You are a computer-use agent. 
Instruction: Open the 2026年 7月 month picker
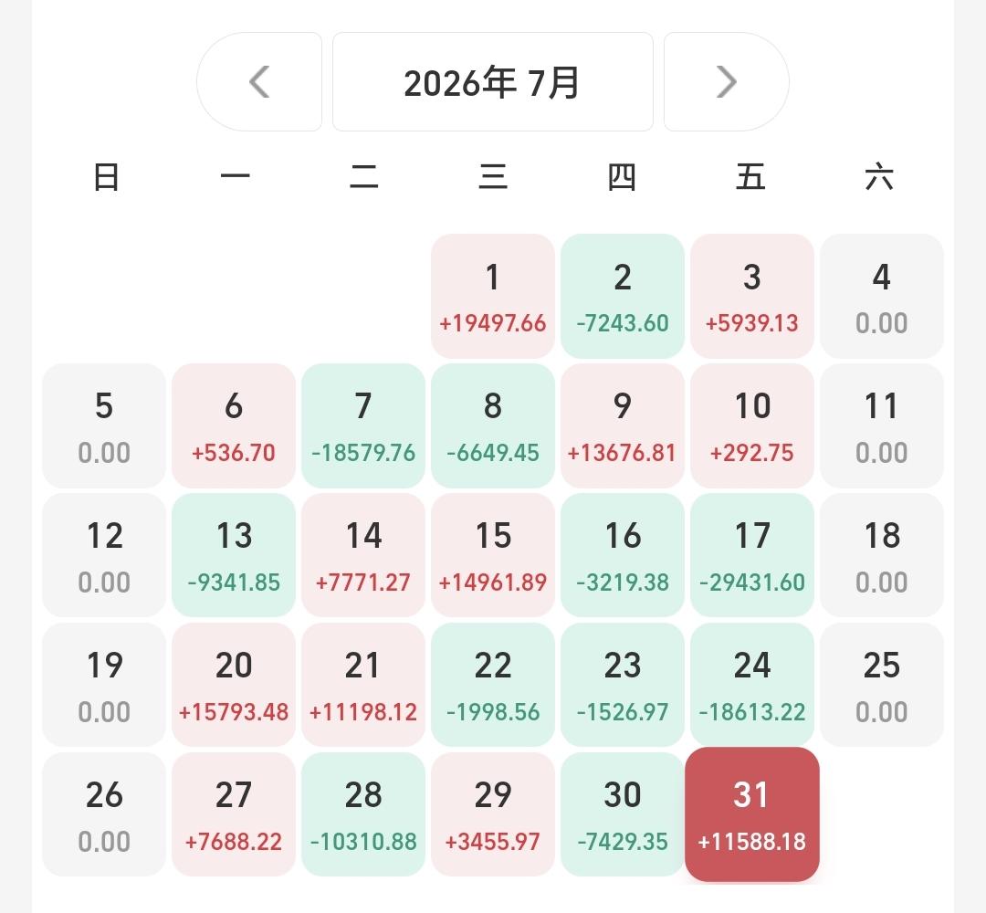pyautogui.click(x=492, y=82)
